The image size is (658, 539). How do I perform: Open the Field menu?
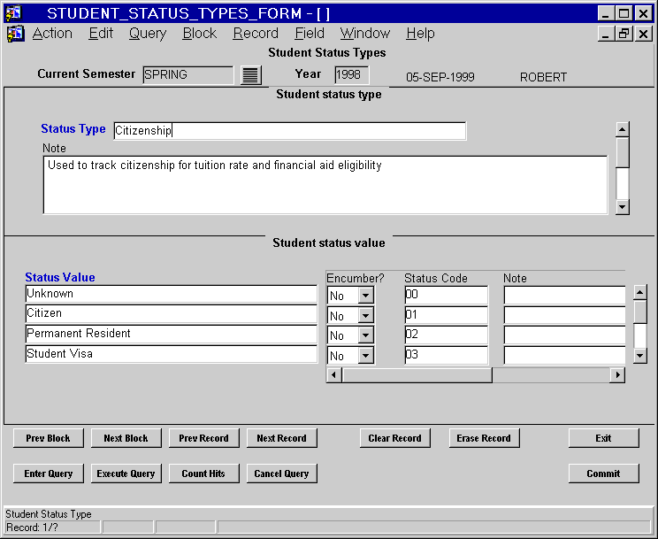310,33
